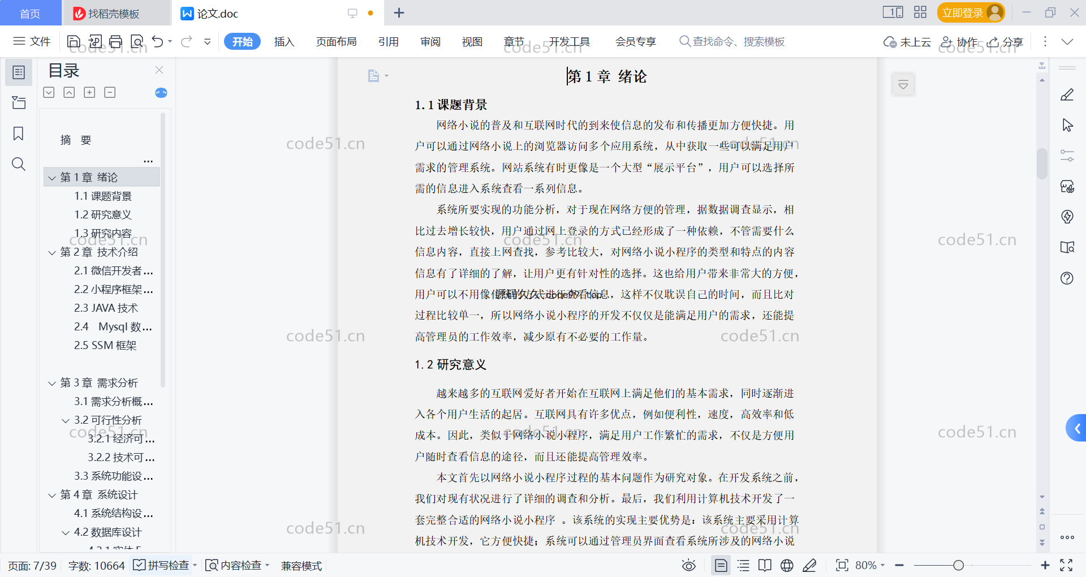The image size is (1086, 577).
Task: Click the screen window mode icon in title bar
Action: tap(893, 12)
